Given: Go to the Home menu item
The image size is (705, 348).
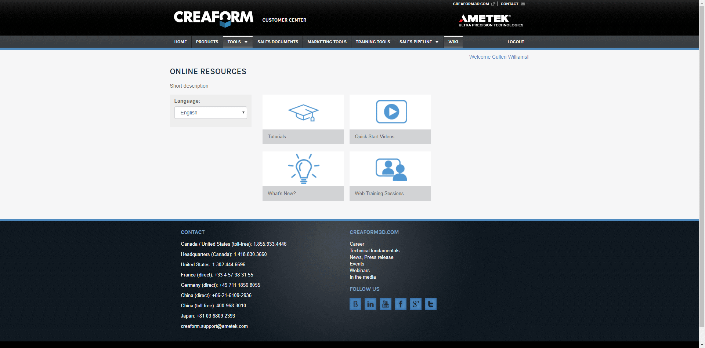Looking at the screenshot, I should tap(180, 42).
